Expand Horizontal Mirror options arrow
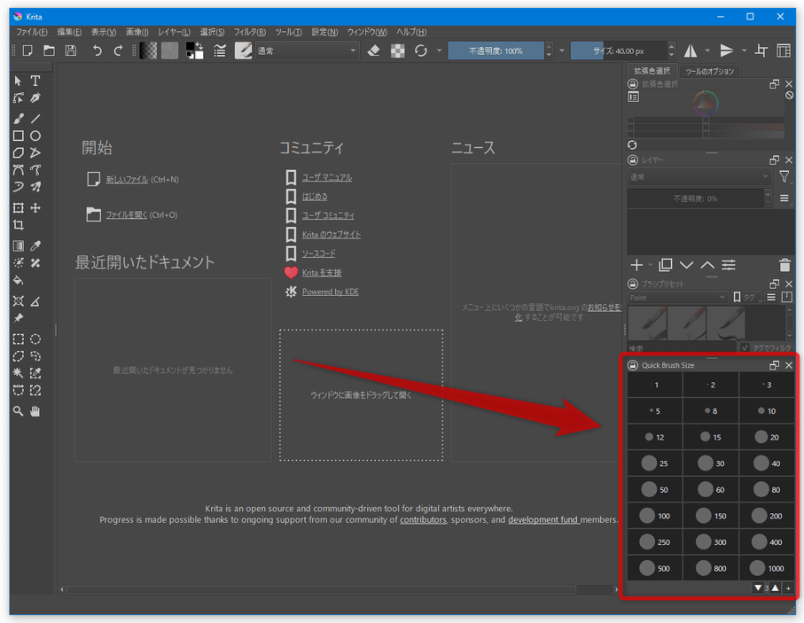The width and height of the screenshot is (804, 623). pos(707,51)
